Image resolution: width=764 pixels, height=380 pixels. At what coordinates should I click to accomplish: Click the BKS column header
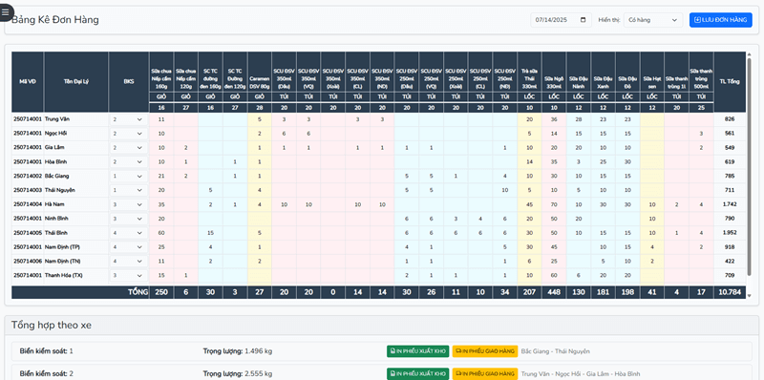(129, 82)
